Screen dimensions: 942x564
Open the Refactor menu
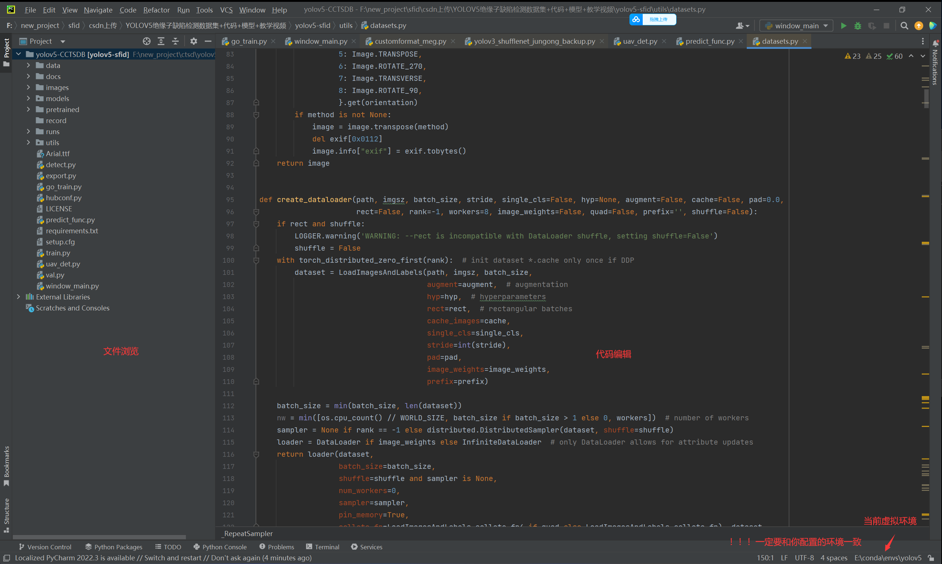[x=156, y=10]
